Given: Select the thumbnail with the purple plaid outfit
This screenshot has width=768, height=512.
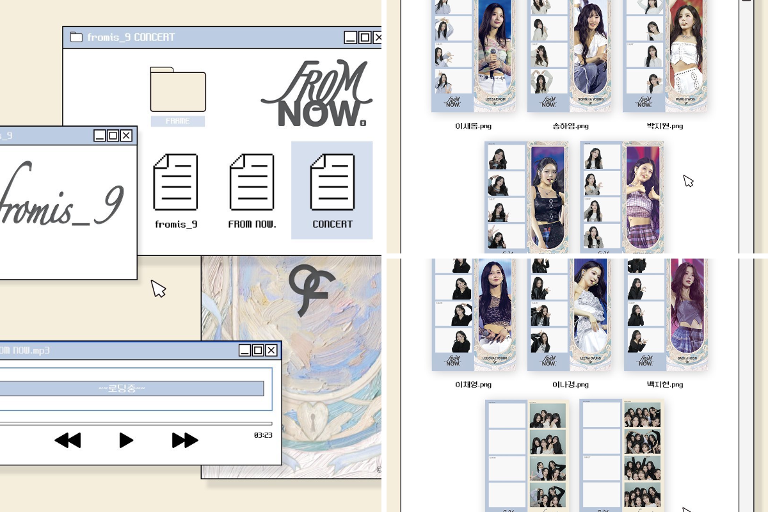Looking at the screenshot, I should click(621, 197).
